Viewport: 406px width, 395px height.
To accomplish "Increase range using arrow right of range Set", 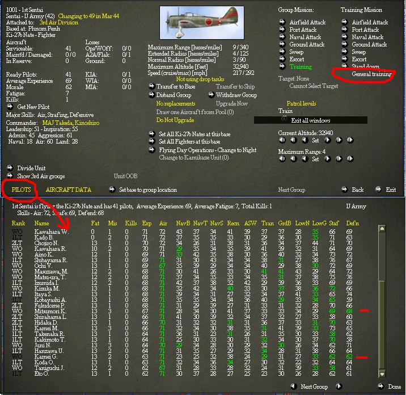I will [x=327, y=158].
